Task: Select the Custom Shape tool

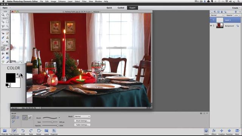Action: (8, 57)
